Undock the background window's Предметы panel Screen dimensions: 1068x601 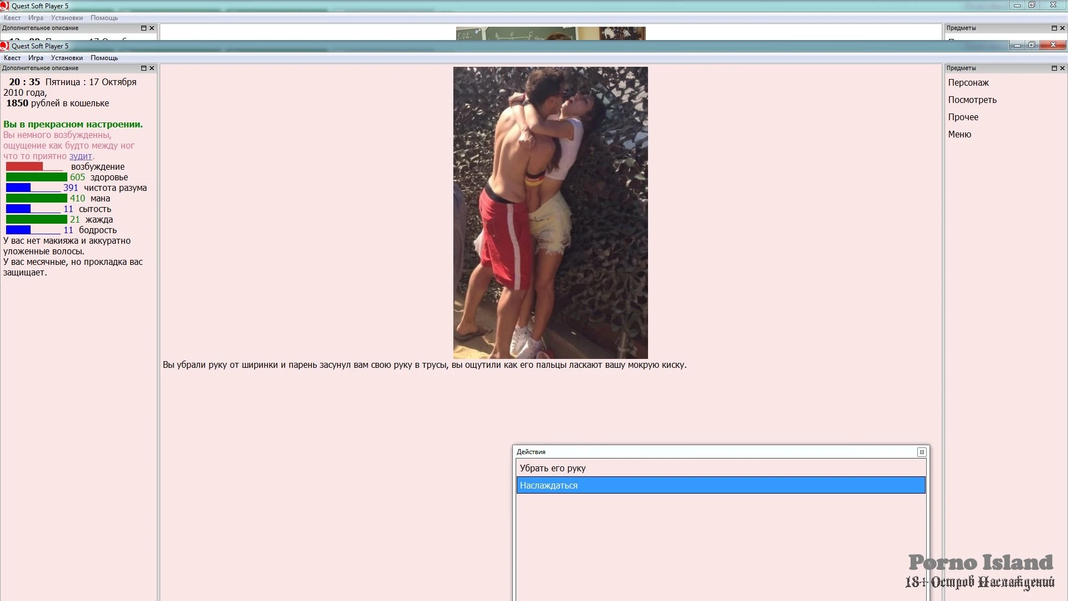(1054, 28)
